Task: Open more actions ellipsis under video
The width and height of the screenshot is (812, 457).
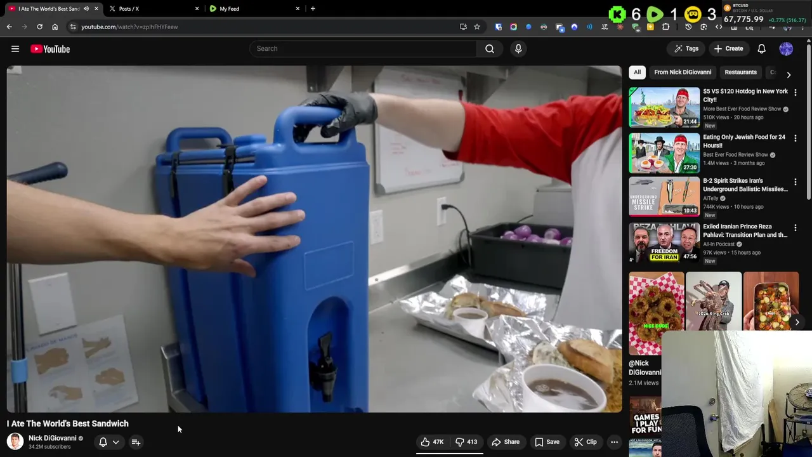Action: pyautogui.click(x=614, y=442)
